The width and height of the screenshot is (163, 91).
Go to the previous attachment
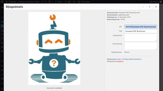[x=143, y=7]
